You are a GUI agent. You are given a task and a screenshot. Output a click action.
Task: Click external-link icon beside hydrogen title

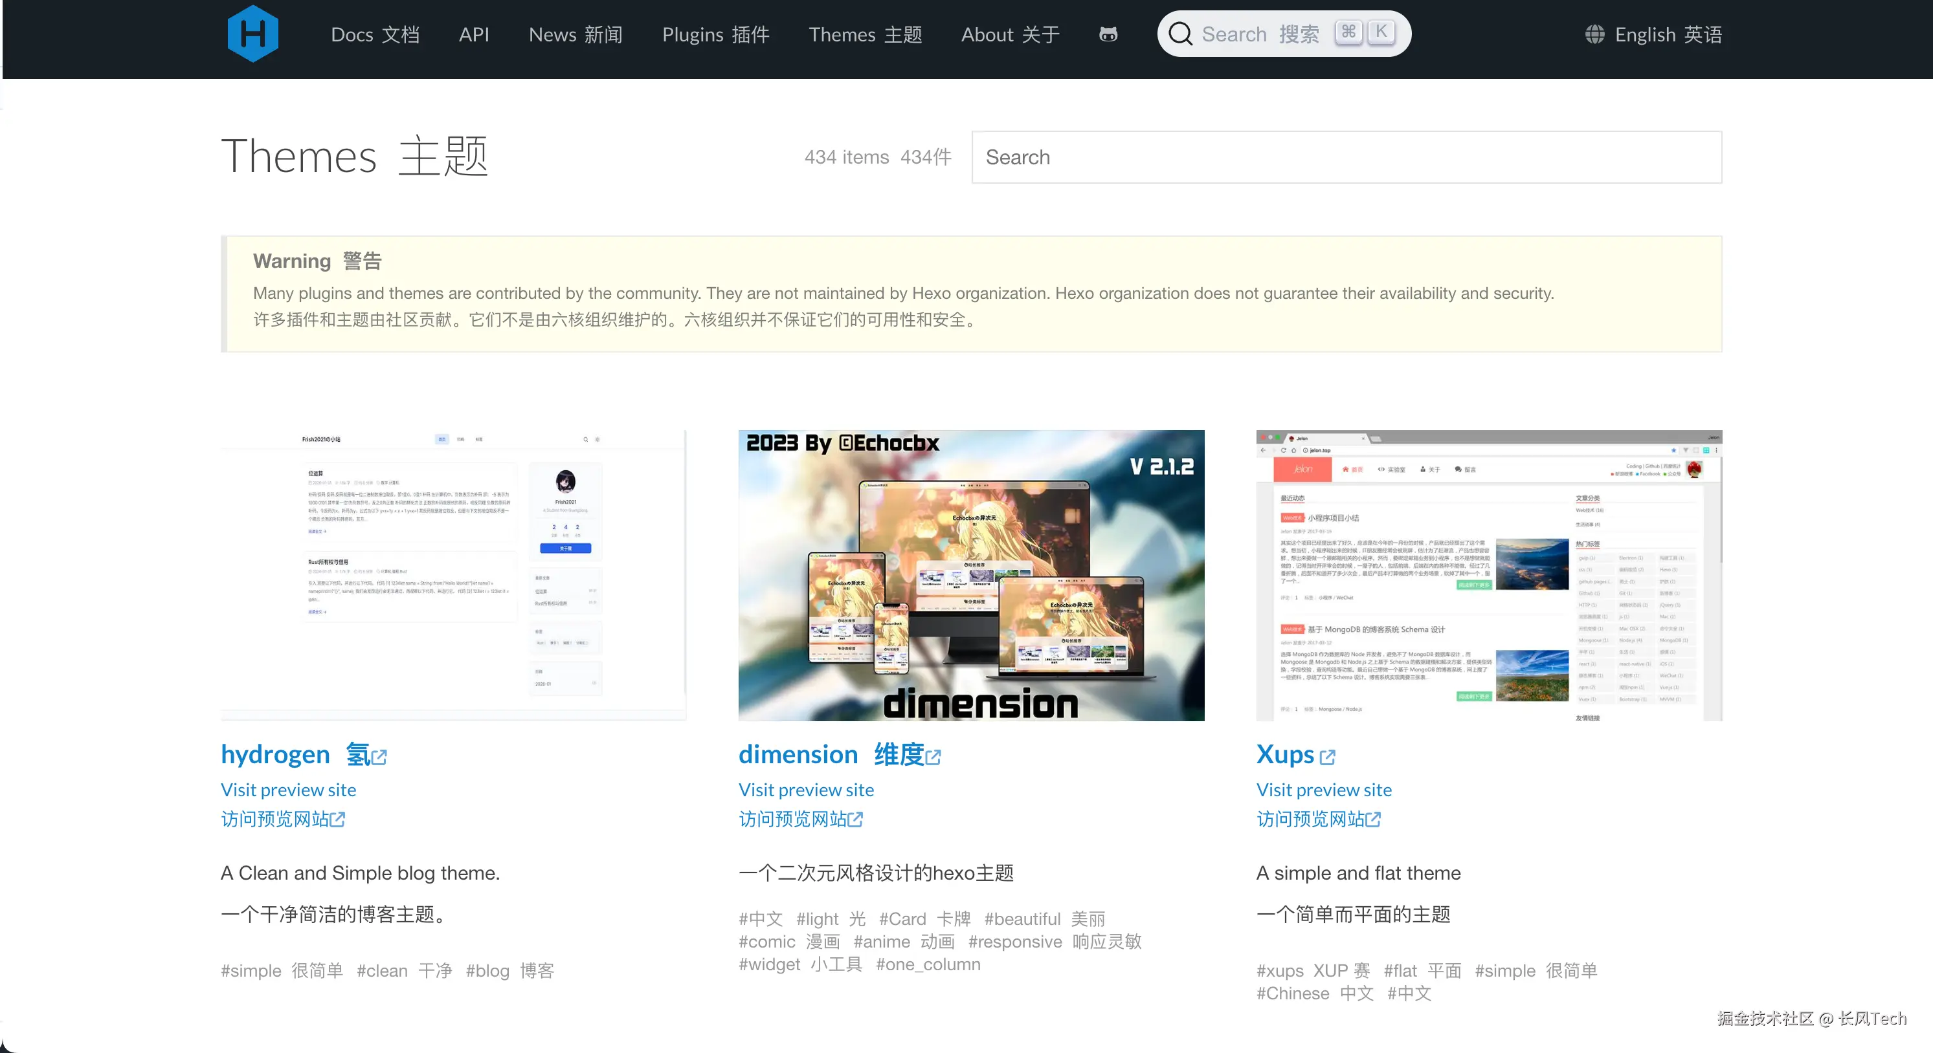point(379,757)
